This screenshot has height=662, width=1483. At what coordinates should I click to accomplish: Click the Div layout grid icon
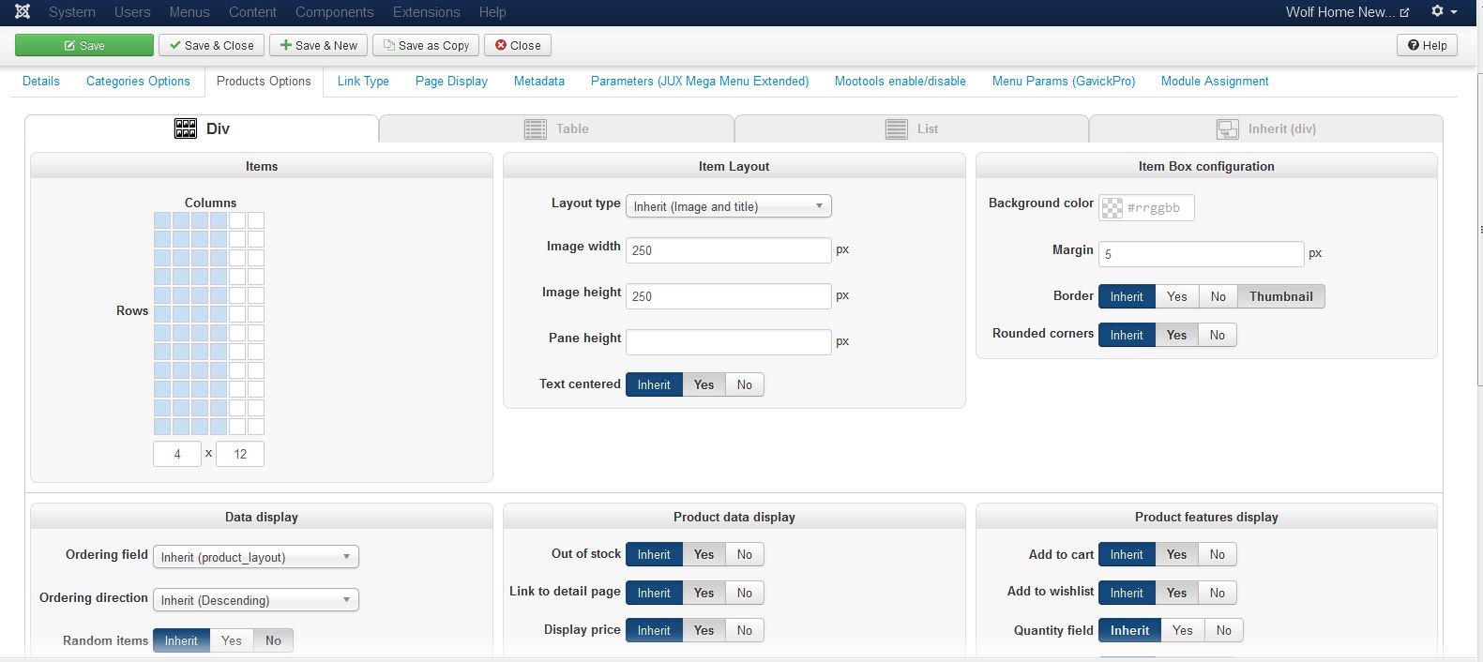(x=186, y=128)
